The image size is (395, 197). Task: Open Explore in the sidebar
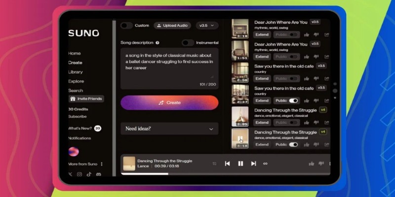(x=76, y=81)
